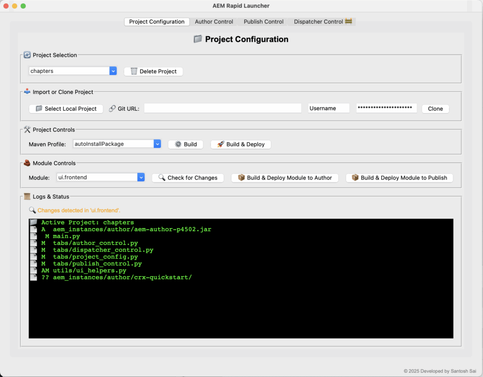Open the Module ui.frontend dropdown
This screenshot has width=483, height=377.
click(x=141, y=177)
